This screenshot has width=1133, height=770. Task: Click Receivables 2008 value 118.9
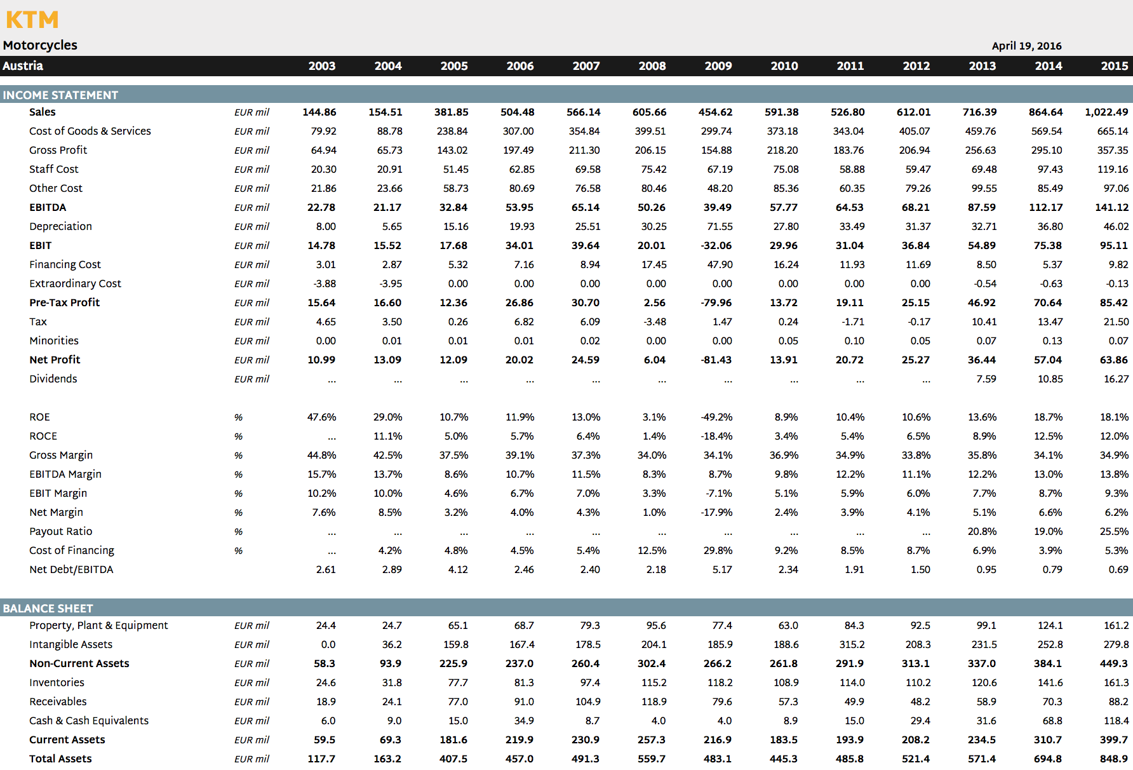(654, 701)
